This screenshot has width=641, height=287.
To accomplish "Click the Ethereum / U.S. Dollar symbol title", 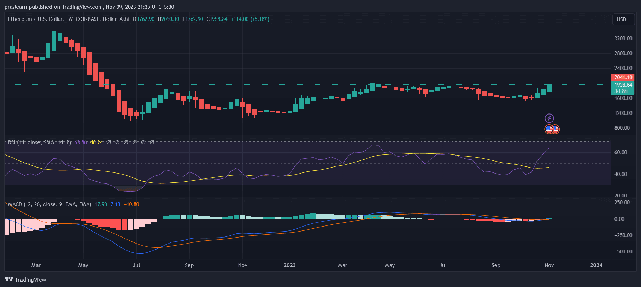I will [x=69, y=19].
